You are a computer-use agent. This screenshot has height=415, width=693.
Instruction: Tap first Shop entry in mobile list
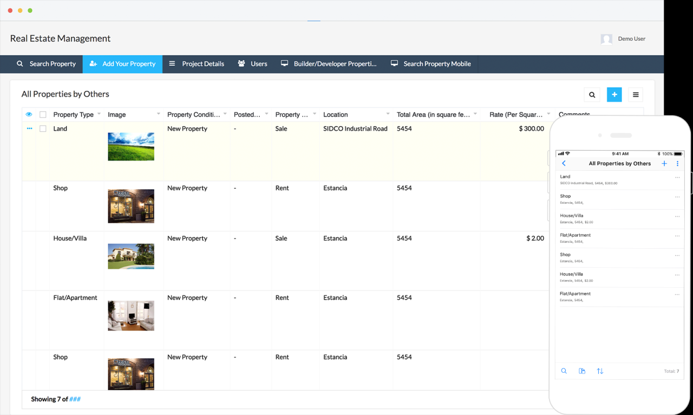pos(619,199)
